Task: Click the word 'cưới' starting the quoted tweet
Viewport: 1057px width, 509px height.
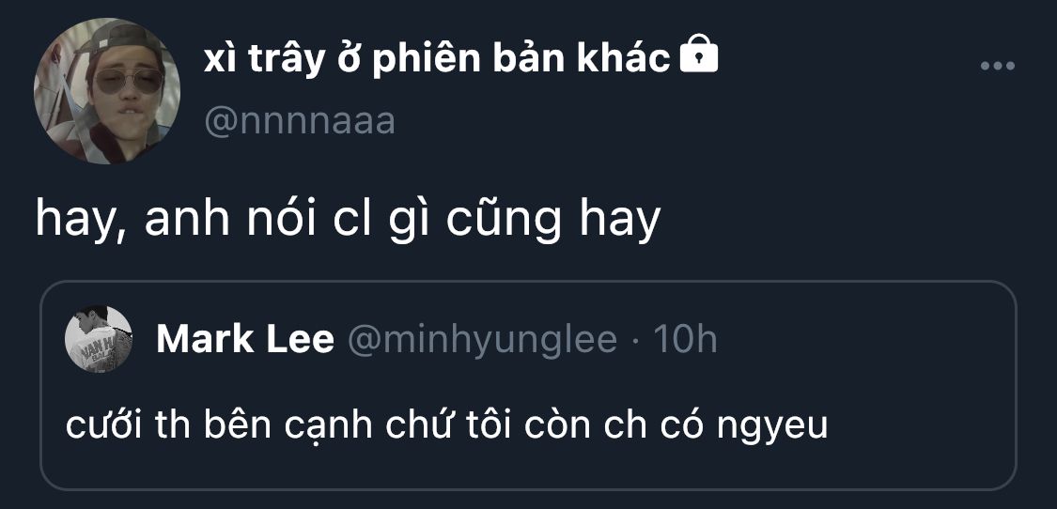Action: (x=103, y=426)
